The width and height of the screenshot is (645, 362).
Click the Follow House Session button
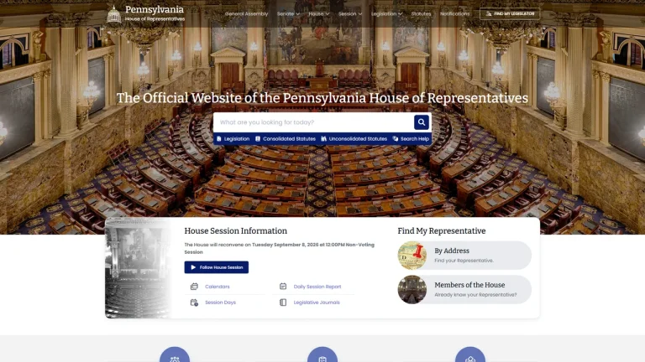[x=217, y=267]
